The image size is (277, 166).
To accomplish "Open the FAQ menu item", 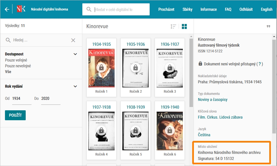I will [228, 9].
